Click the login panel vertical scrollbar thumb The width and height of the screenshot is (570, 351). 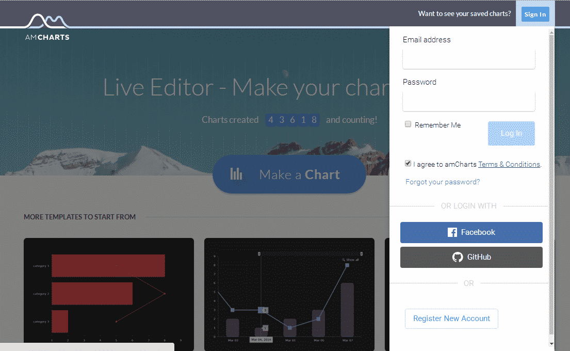click(x=551, y=185)
